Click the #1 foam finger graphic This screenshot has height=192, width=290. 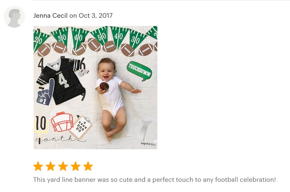click(x=45, y=92)
